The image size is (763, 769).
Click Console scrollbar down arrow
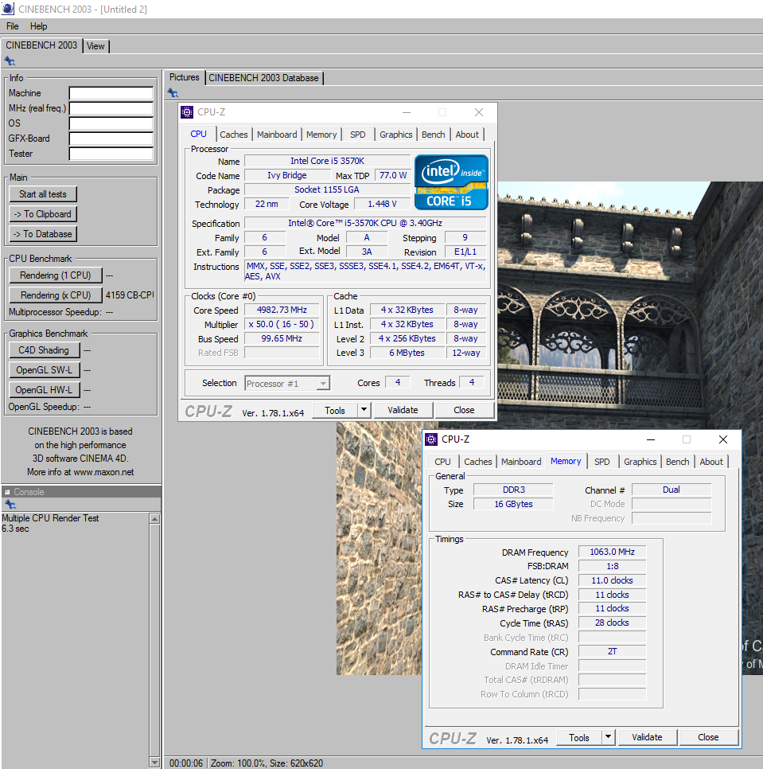[x=155, y=763]
